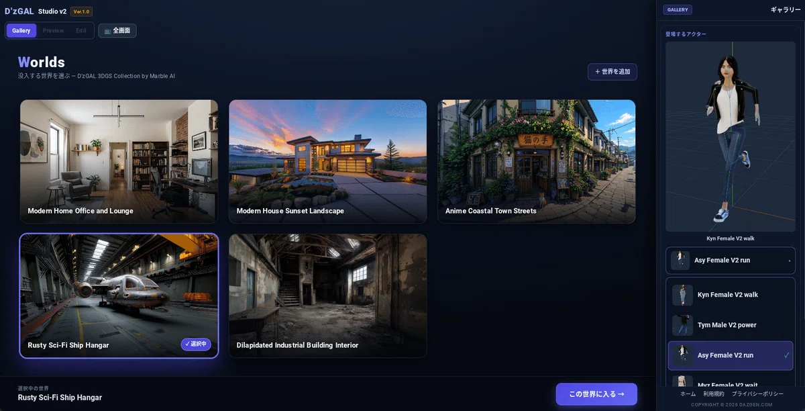
Task: Click checkmark next to Asy Female V2 run
Action: point(786,355)
